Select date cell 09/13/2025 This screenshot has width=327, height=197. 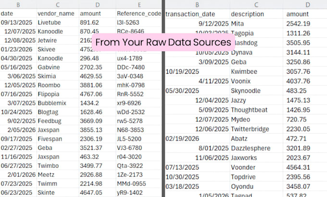click(x=18, y=23)
